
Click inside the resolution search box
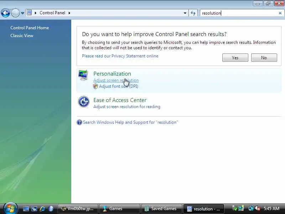[x=239, y=13]
